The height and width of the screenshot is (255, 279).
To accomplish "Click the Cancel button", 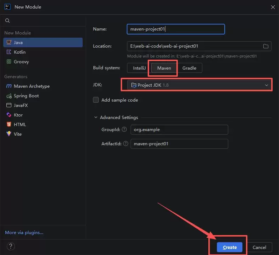I will click(x=259, y=247).
